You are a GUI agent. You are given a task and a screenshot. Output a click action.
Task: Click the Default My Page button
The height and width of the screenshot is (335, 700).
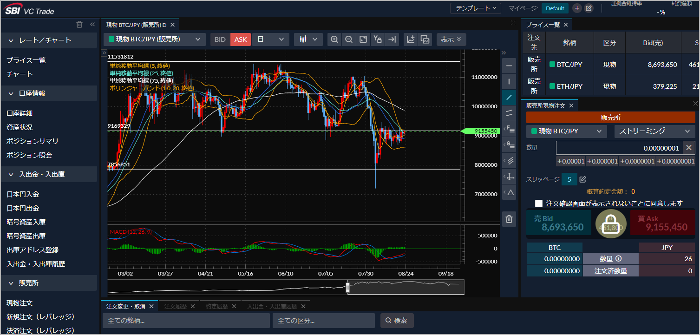pyautogui.click(x=555, y=8)
